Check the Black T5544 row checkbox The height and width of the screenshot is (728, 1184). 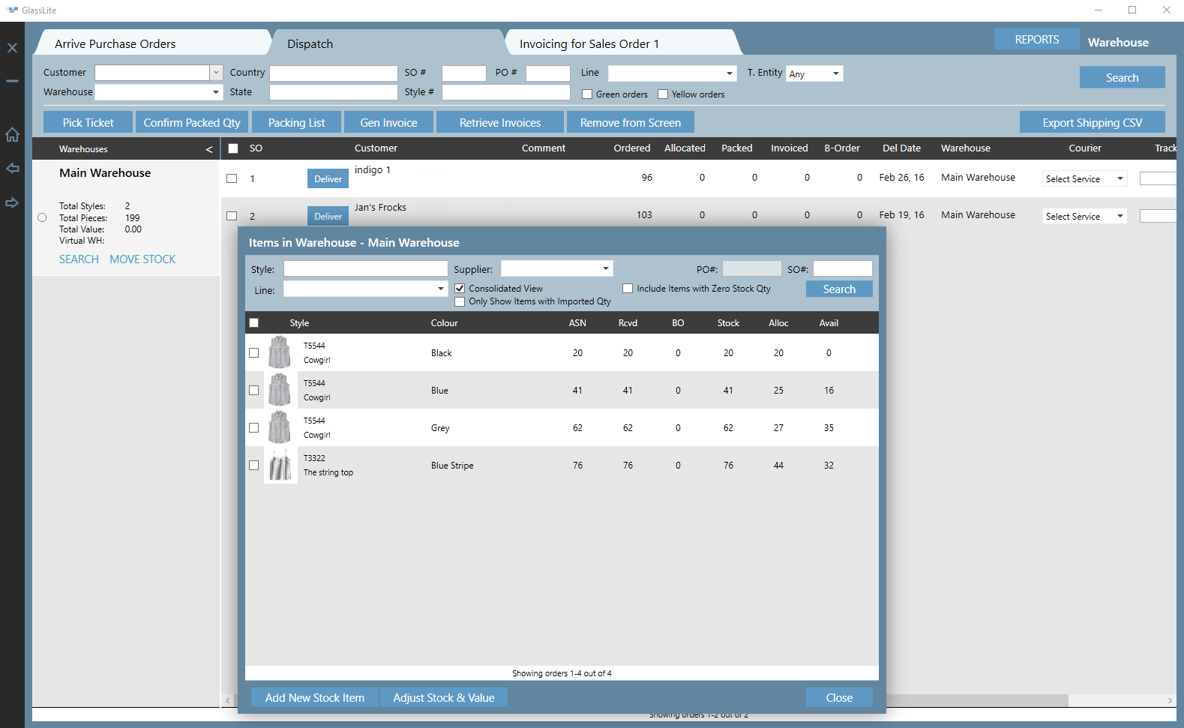tap(253, 352)
